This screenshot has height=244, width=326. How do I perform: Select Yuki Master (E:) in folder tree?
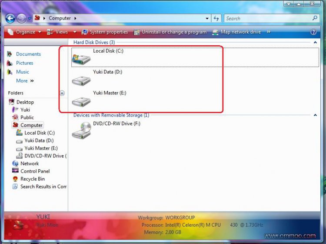(x=41, y=148)
